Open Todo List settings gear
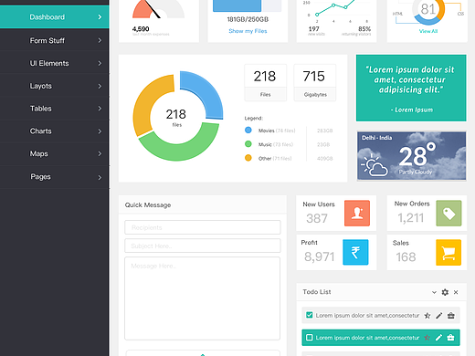This screenshot has height=356, width=475. (x=445, y=292)
